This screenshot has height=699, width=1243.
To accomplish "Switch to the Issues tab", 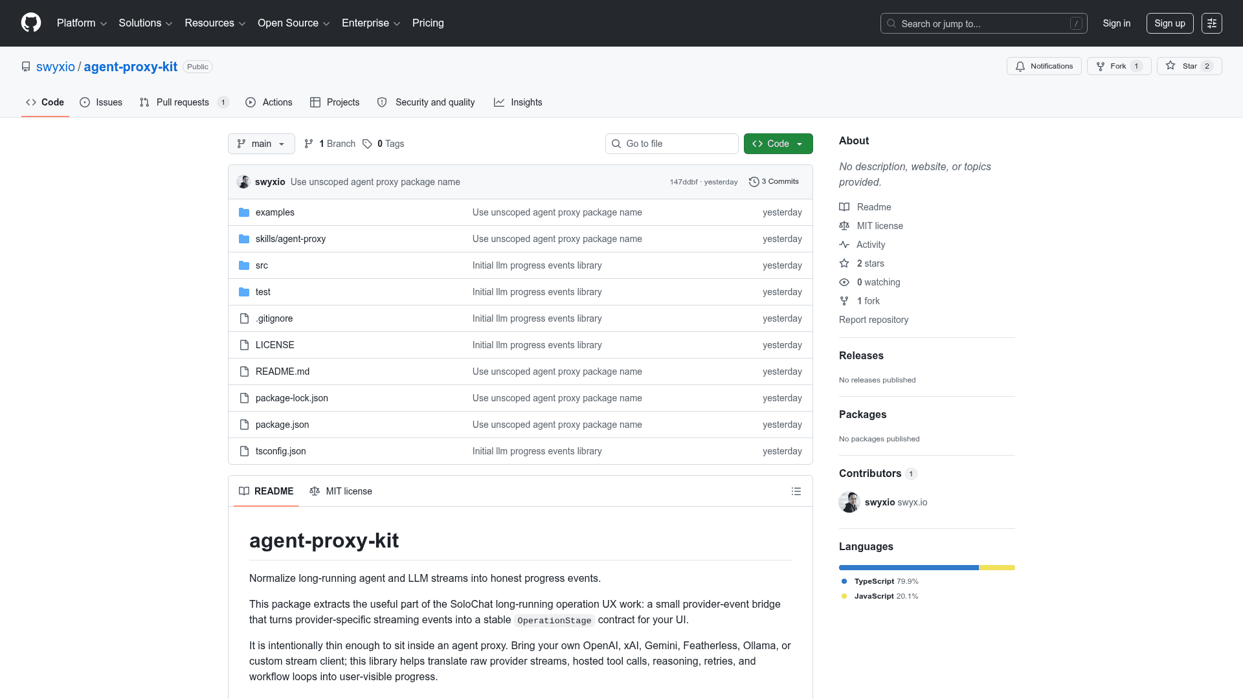I will (x=101, y=102).
